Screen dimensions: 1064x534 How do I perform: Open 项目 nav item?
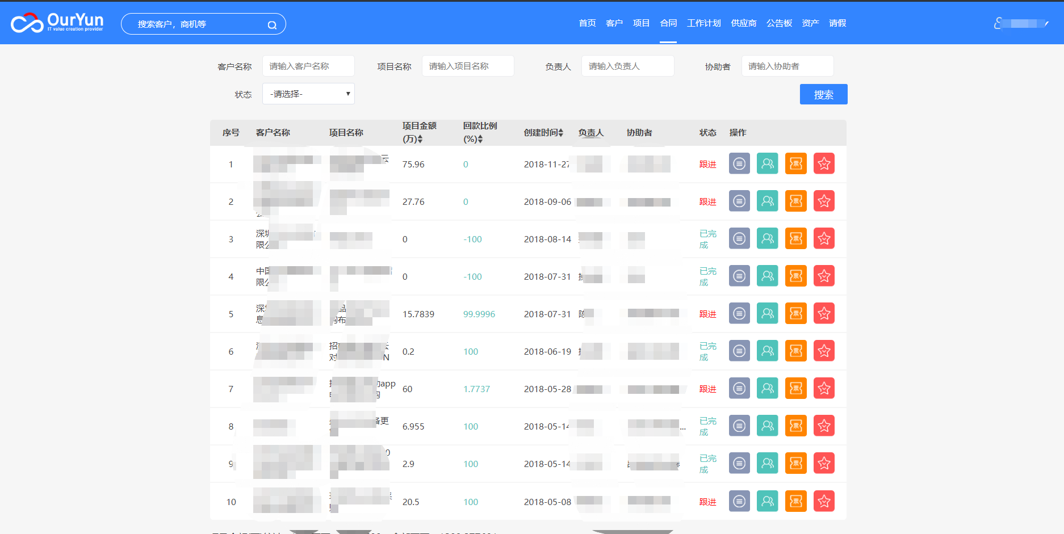coord(642,23)
